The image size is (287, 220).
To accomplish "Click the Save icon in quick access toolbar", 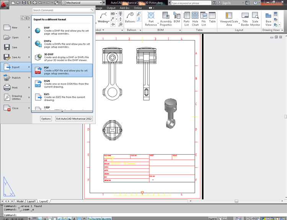I will coord(24,3).
